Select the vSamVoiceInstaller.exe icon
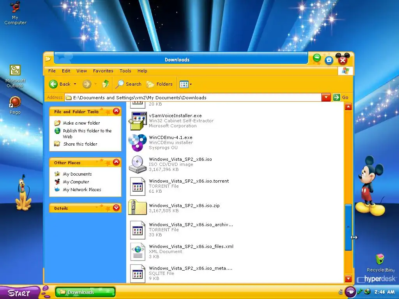Screen dimensions: 399x299 coord(138,121)
